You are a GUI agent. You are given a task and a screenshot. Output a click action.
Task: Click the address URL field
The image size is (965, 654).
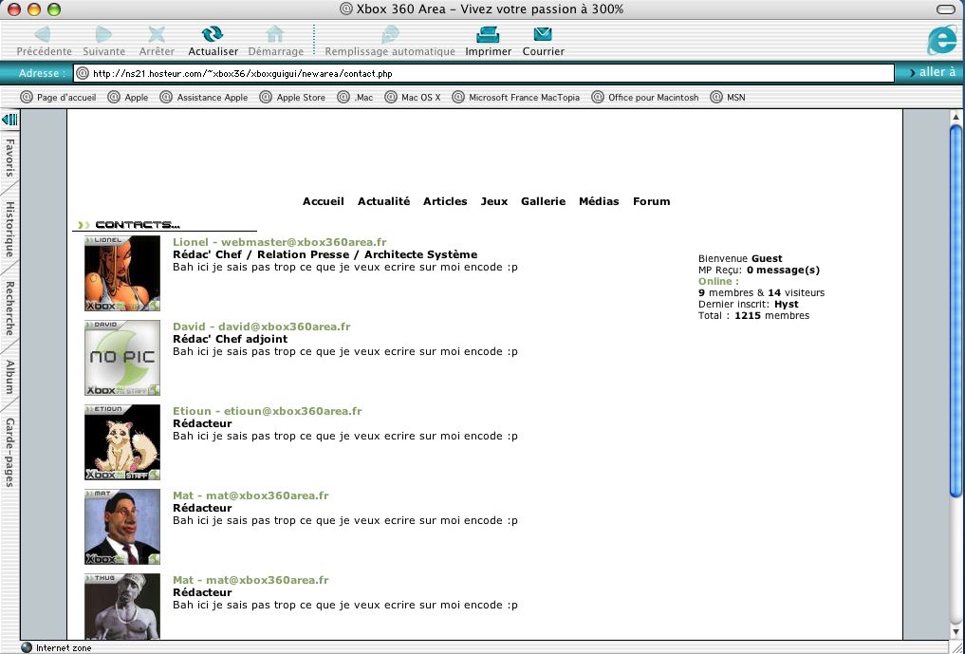coord(483,73)
